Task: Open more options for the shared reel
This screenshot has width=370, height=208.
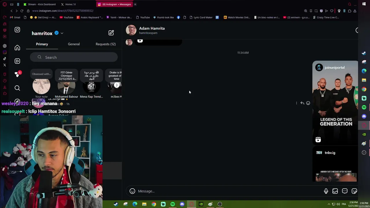Action: pos(296,103)
